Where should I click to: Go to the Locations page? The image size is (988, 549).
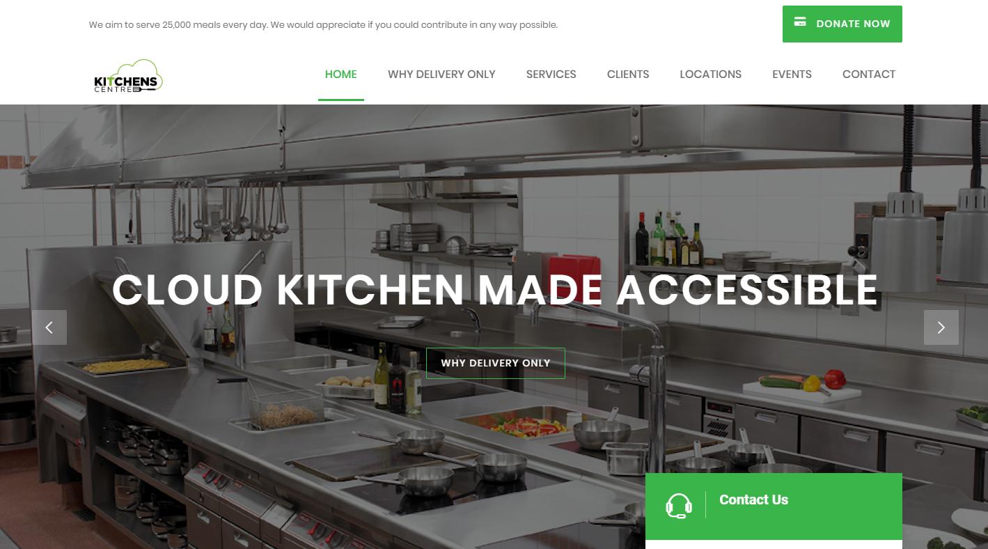pos(711,74)
